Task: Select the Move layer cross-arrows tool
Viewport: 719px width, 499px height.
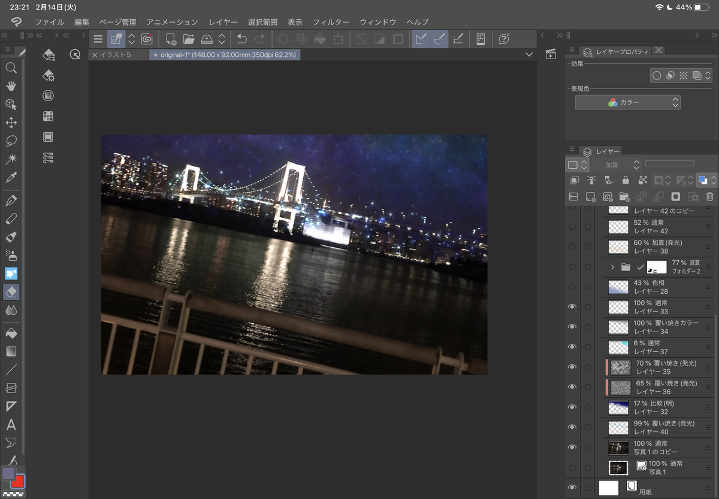Action: coord(11,123)
